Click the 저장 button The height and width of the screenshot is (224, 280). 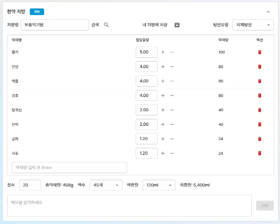(265, 206)
